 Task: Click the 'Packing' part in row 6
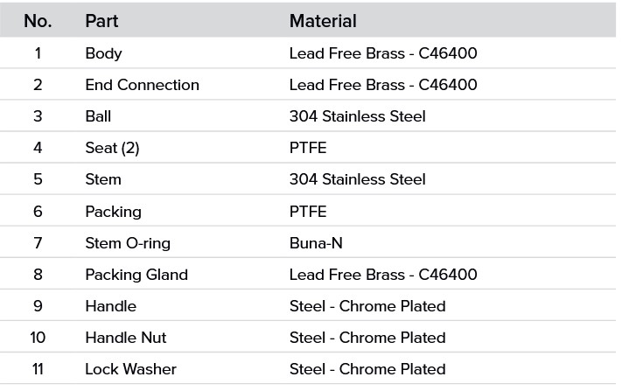pyautogui.click(x=113, y=212)
